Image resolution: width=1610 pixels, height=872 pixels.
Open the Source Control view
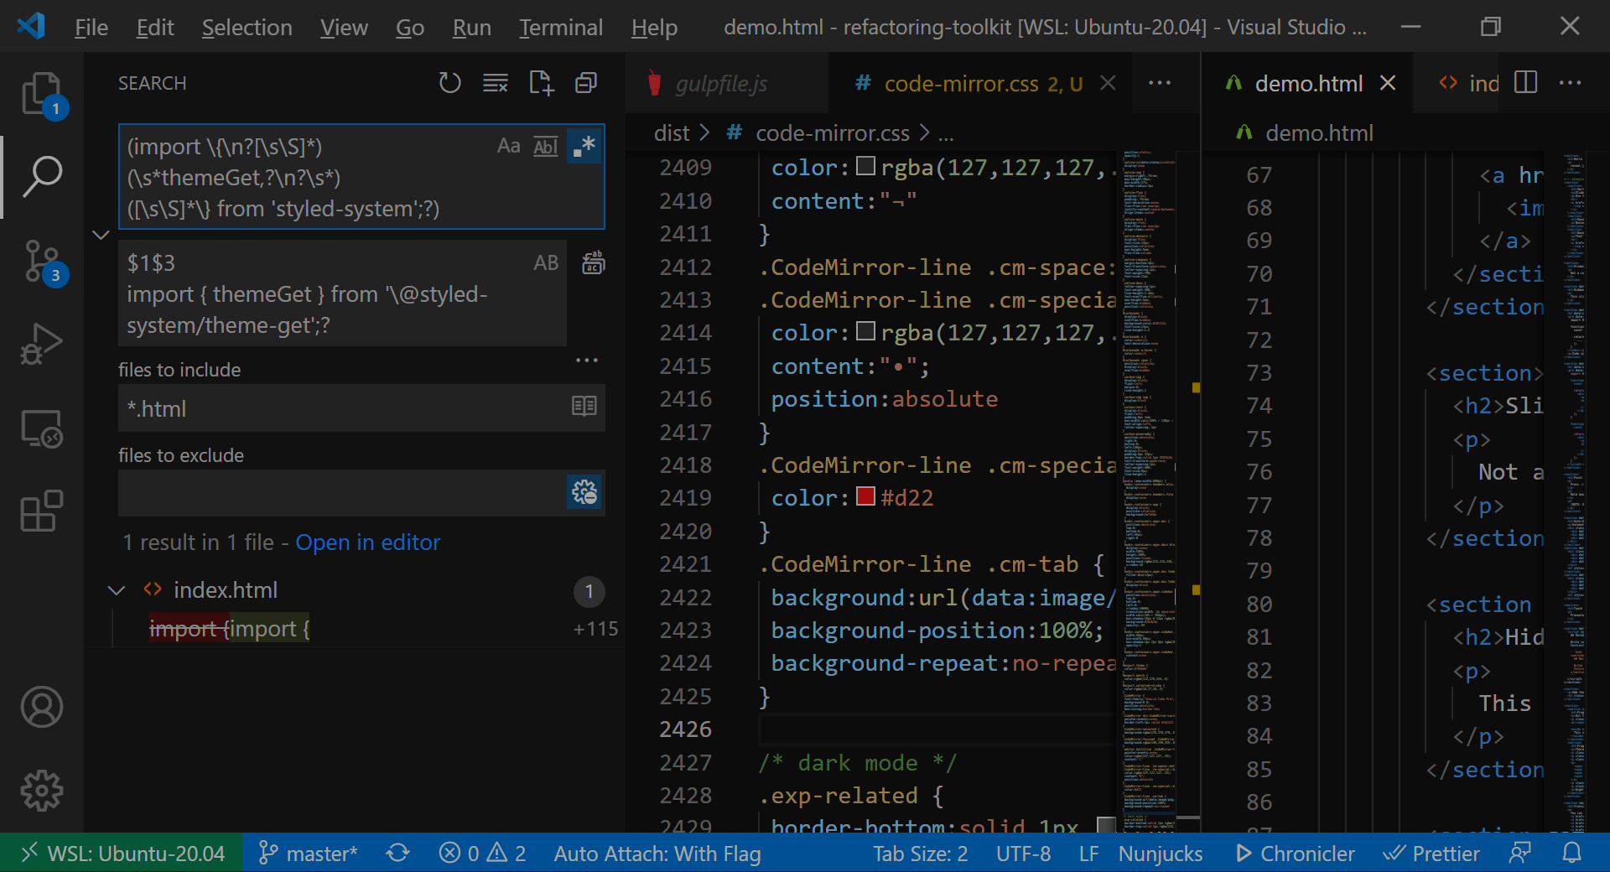pos(41,260)
